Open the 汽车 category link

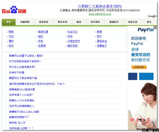pyautogui.click(x=11, y=36)
